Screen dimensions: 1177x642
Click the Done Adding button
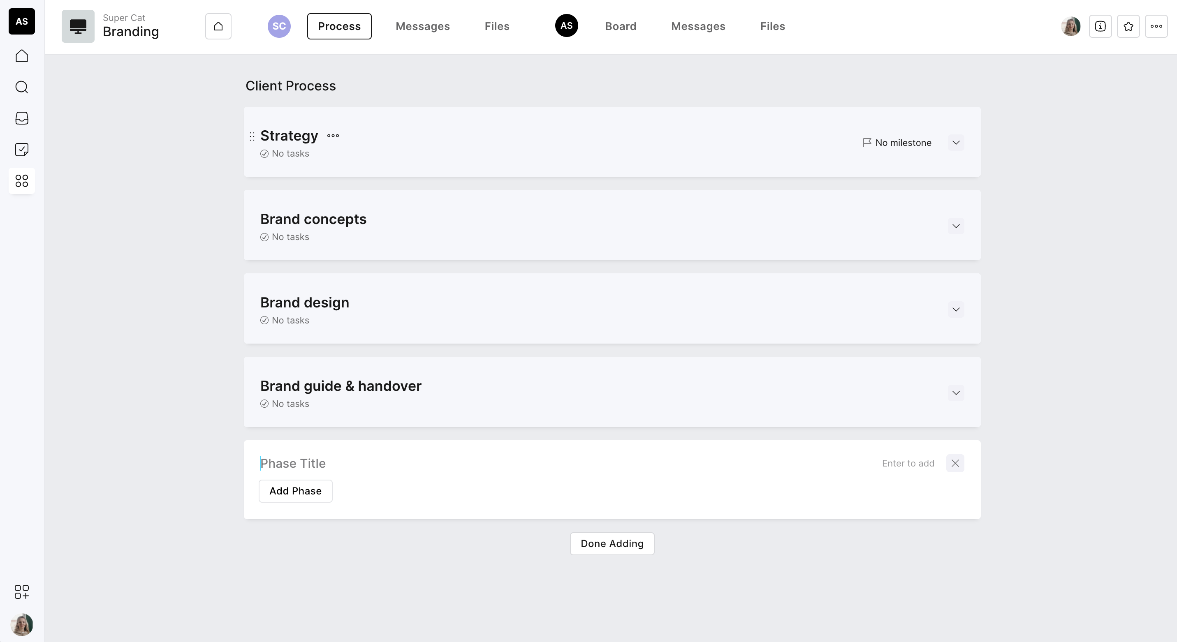(612, 543)
